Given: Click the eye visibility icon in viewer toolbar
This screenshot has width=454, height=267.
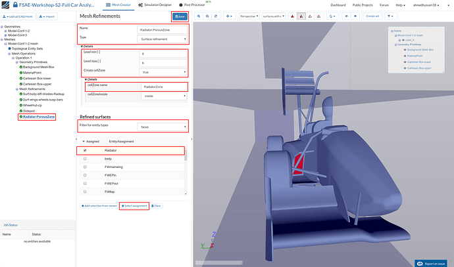Looking at the screenshot, I should click(355, 16).
